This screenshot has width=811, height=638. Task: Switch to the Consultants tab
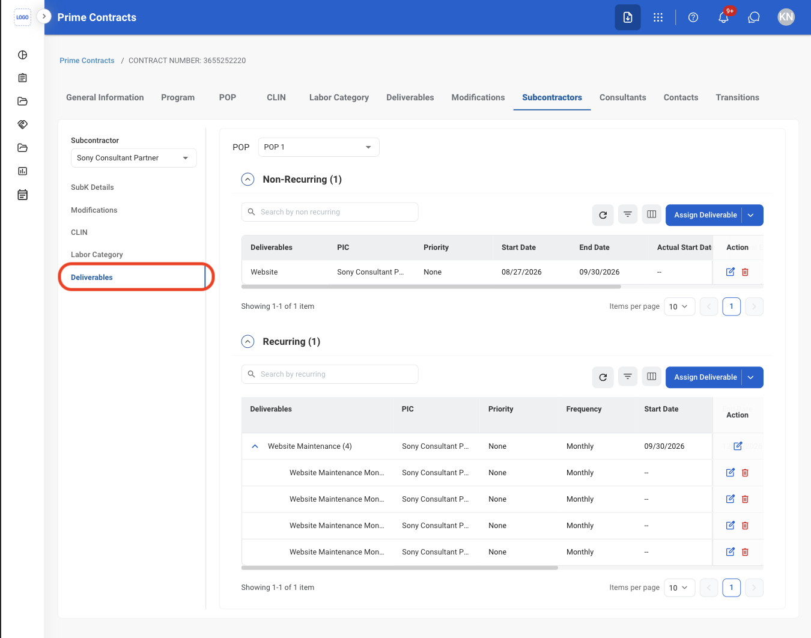[623, 97]
